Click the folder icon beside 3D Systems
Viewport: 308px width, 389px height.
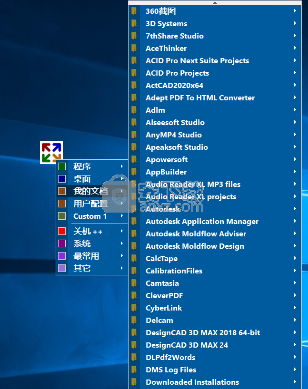coord(134,23)
